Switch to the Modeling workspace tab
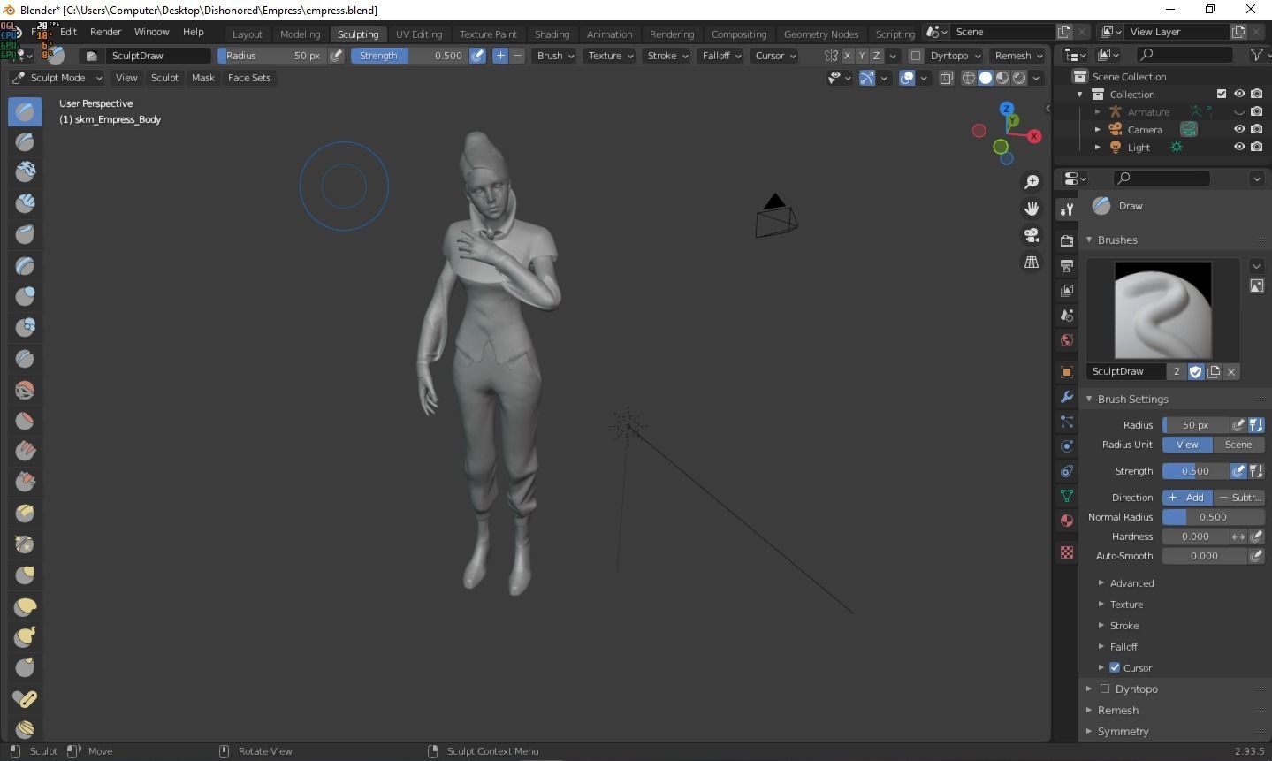Image resolution: width=1272 pixels, height=761 pixels. [300, 34]
